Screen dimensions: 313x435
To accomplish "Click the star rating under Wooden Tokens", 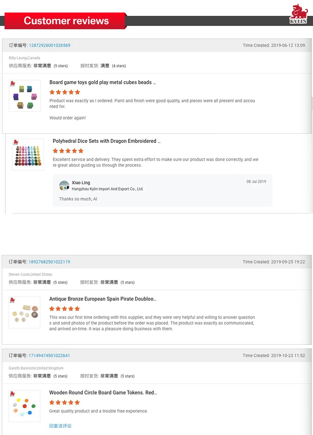I will pyautogui.click(x=65, y=402).
